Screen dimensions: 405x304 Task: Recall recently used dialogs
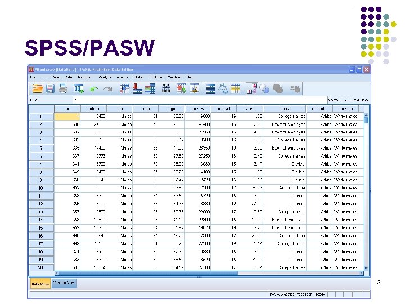[79, 89]
